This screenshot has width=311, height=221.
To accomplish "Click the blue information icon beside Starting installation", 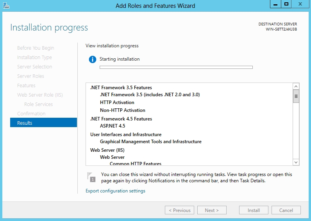I will (92, 59).
